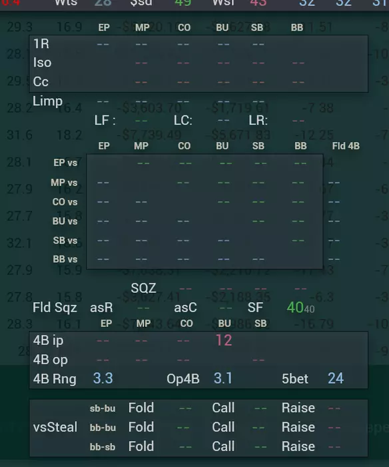Click the -7.38 value behind the popup

(318, 108)
